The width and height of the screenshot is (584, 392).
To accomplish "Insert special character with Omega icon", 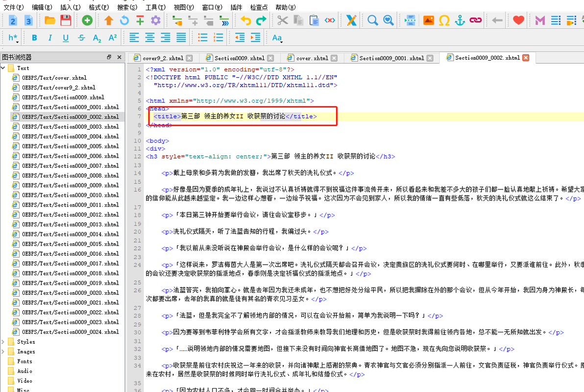I will pyautogui.click(x=444, y=21).
